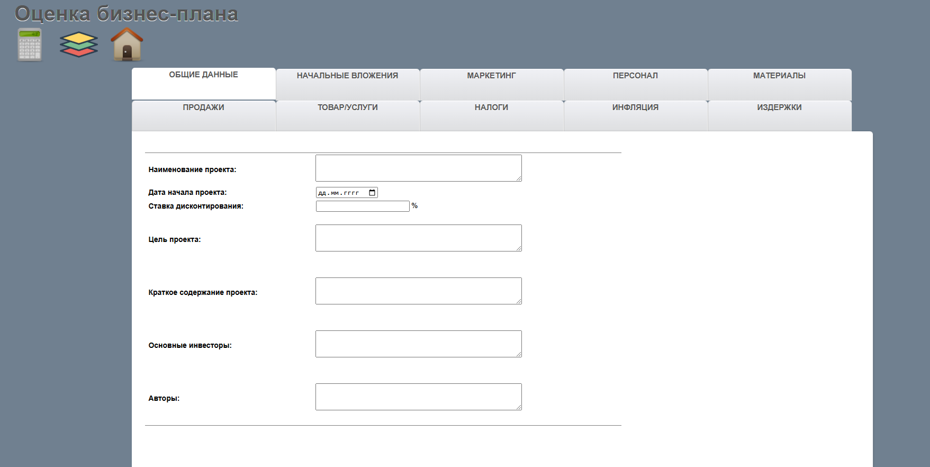Select the Общие данные tab
Image resolution: width=930 pixels, height=467 pixels.
coord(203,75)
